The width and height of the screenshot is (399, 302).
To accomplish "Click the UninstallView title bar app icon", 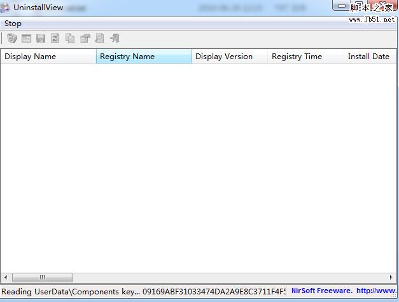I will (x=5, y=8).
